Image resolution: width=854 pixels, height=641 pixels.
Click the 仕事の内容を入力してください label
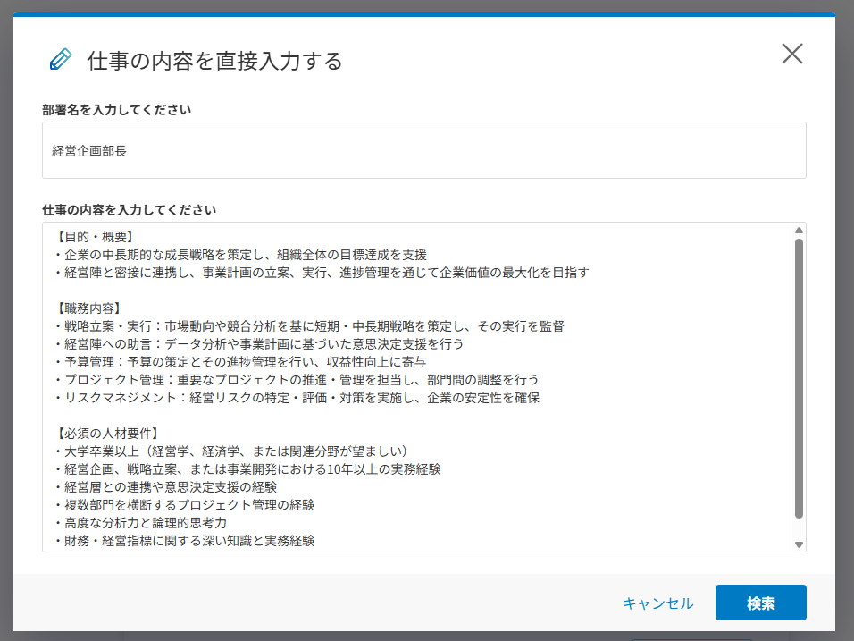(x=129, y=210)
